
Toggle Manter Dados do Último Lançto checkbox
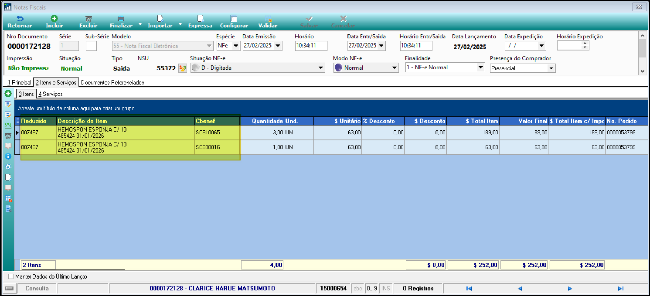click(x=11, y=276)
